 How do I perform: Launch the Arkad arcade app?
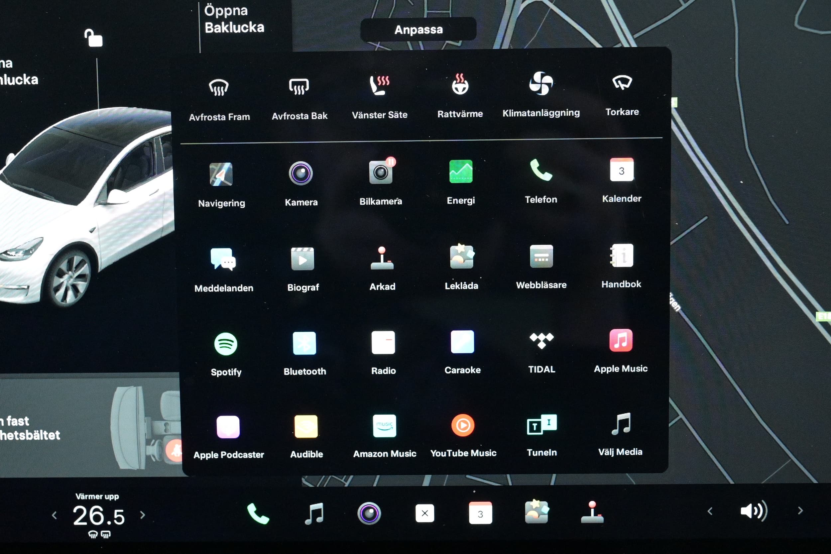click(382, 259)
